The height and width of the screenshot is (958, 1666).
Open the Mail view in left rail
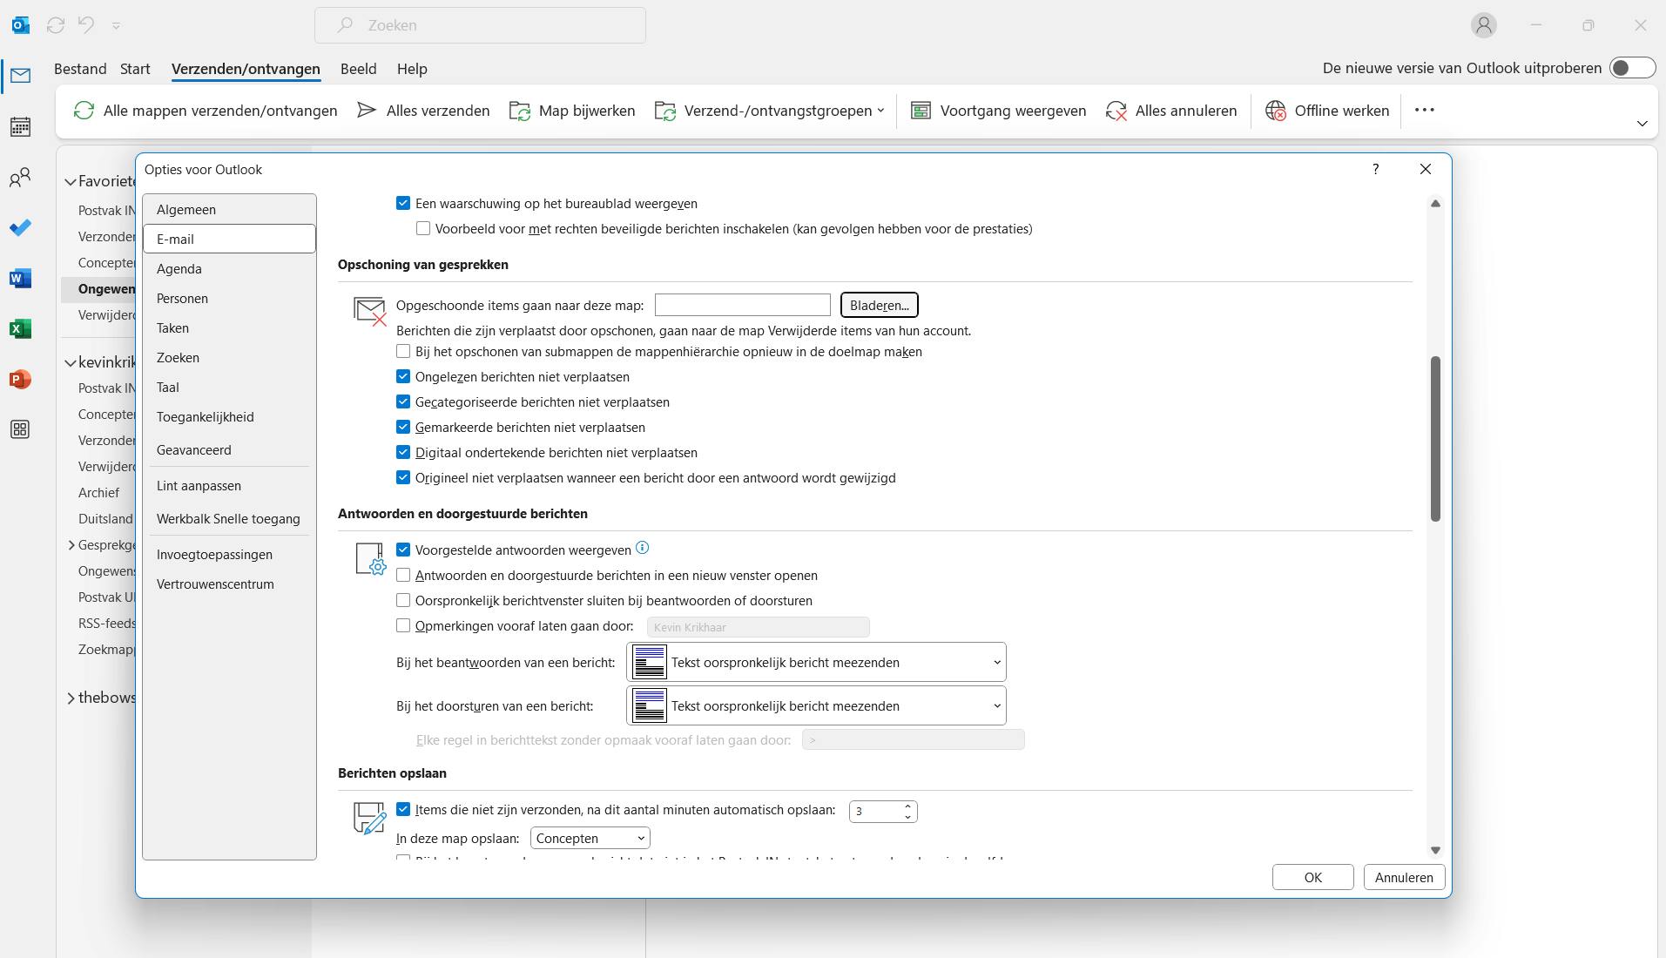pyautogui.click(x=20, y=76)
